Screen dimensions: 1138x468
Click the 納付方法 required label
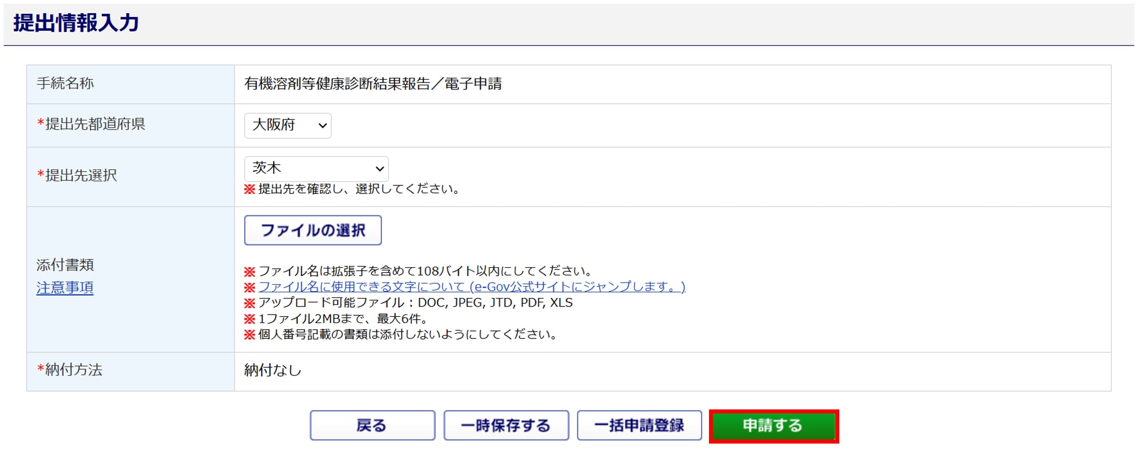[x=69, y=370]
